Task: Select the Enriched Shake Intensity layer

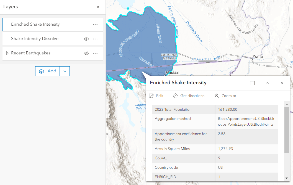Action: point(35,25)
